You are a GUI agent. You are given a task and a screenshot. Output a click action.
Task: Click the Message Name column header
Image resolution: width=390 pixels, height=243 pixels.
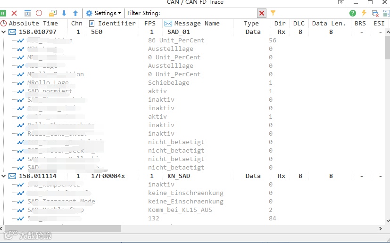coord(197,24)
